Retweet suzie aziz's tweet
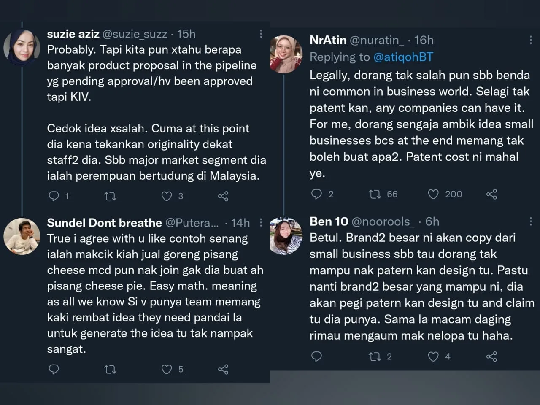 click(110, 196)
